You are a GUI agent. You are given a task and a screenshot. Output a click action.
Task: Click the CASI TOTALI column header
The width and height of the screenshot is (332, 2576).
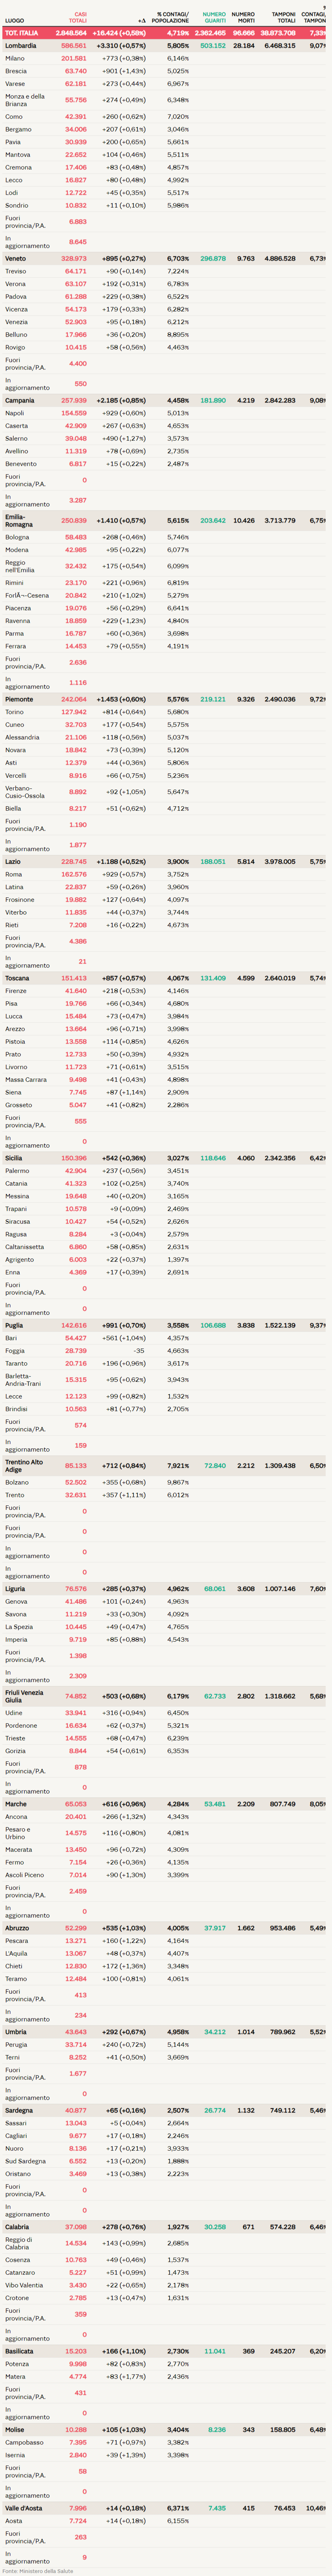pyautogui.click(x=77, y=18)
